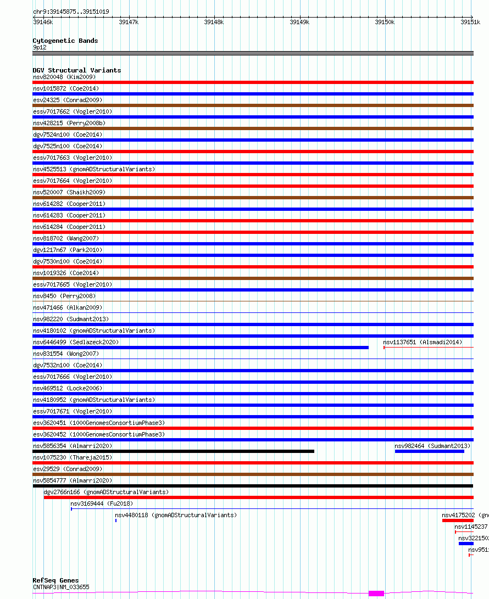Click the nsv428215 (Perry2008b) label
489x599 pixels.
69,123
